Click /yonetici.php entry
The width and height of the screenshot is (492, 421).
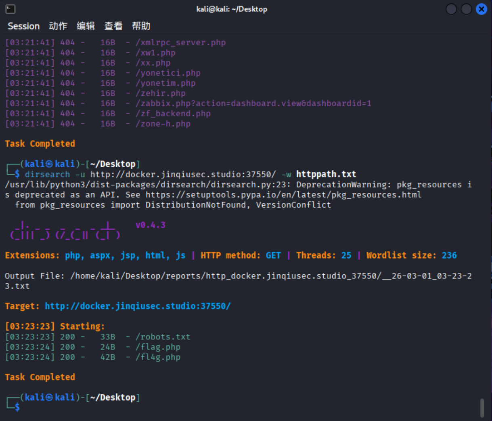(x=168, y=73)
